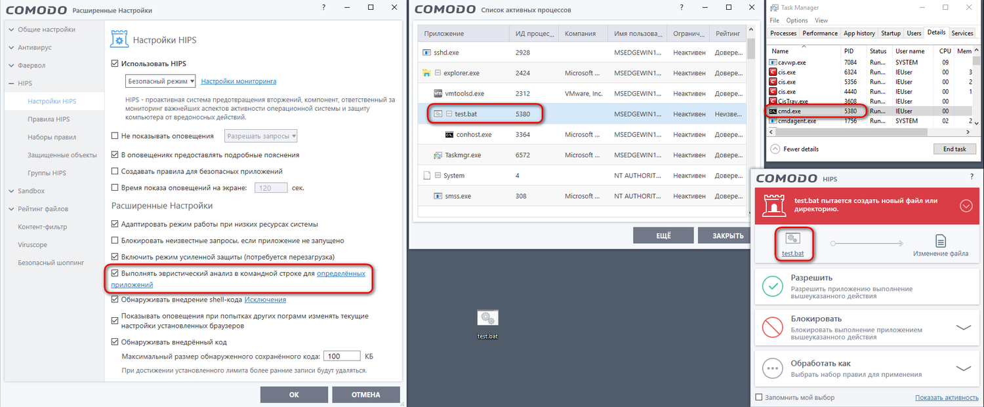Click the red icon of cis.exe PID 5356
The height and width of the screenshot is (407, 984).
coord(773,82)
